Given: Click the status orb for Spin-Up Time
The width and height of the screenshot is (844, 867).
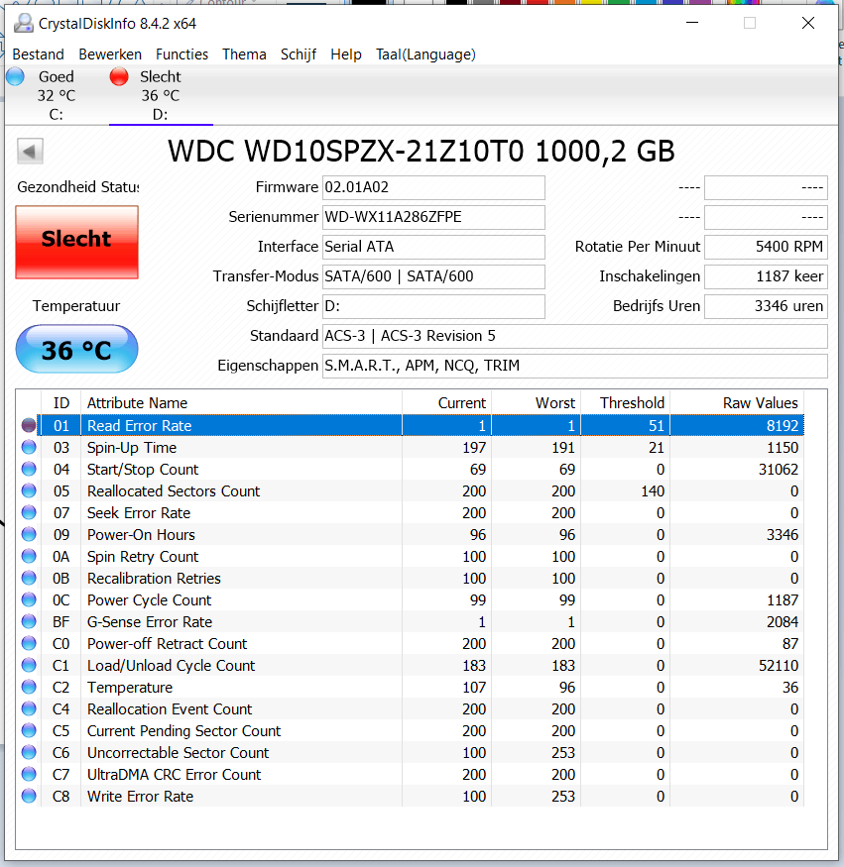Looking at the screenshot, I should point(29,447).
